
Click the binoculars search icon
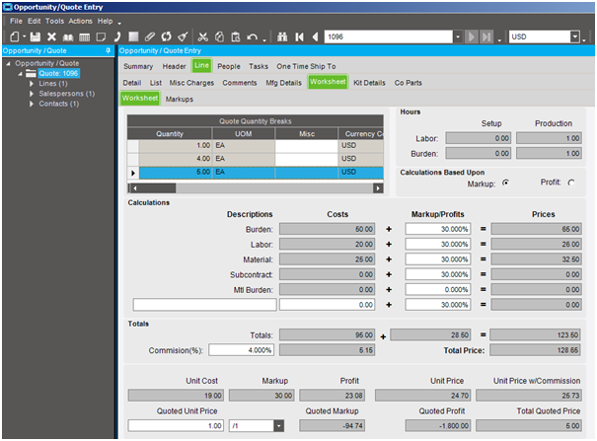tap(281, 37)
